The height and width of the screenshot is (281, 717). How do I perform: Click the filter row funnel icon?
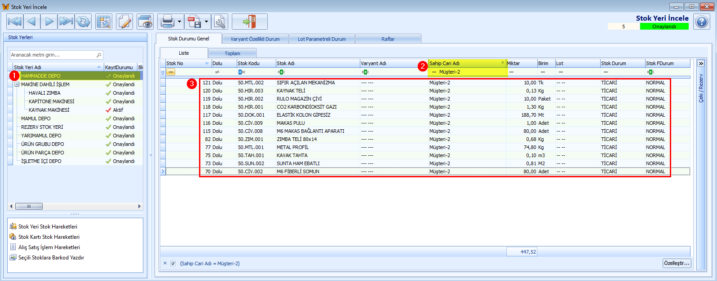point(163,72)
